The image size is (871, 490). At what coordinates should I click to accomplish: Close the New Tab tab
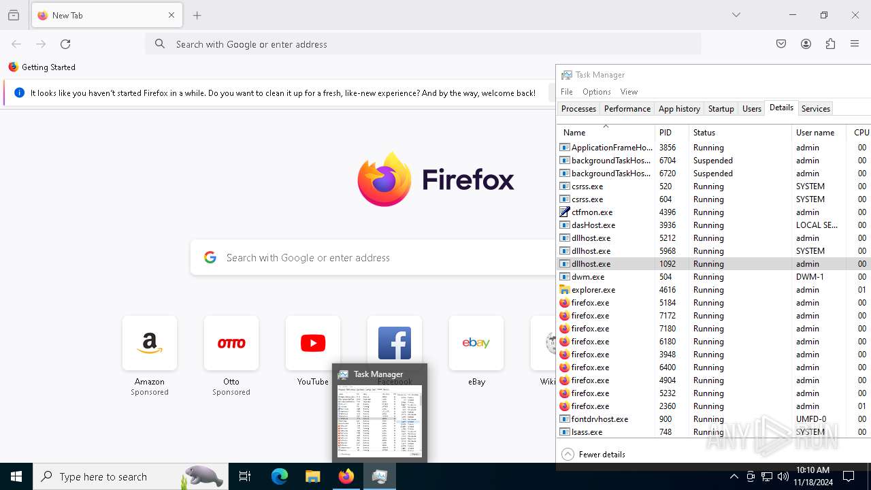(171, 15)
